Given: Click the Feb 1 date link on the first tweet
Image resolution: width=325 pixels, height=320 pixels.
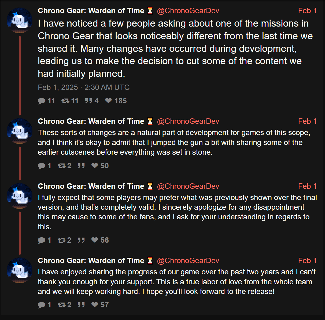Looking at the screenshot, I should [307, 11].
